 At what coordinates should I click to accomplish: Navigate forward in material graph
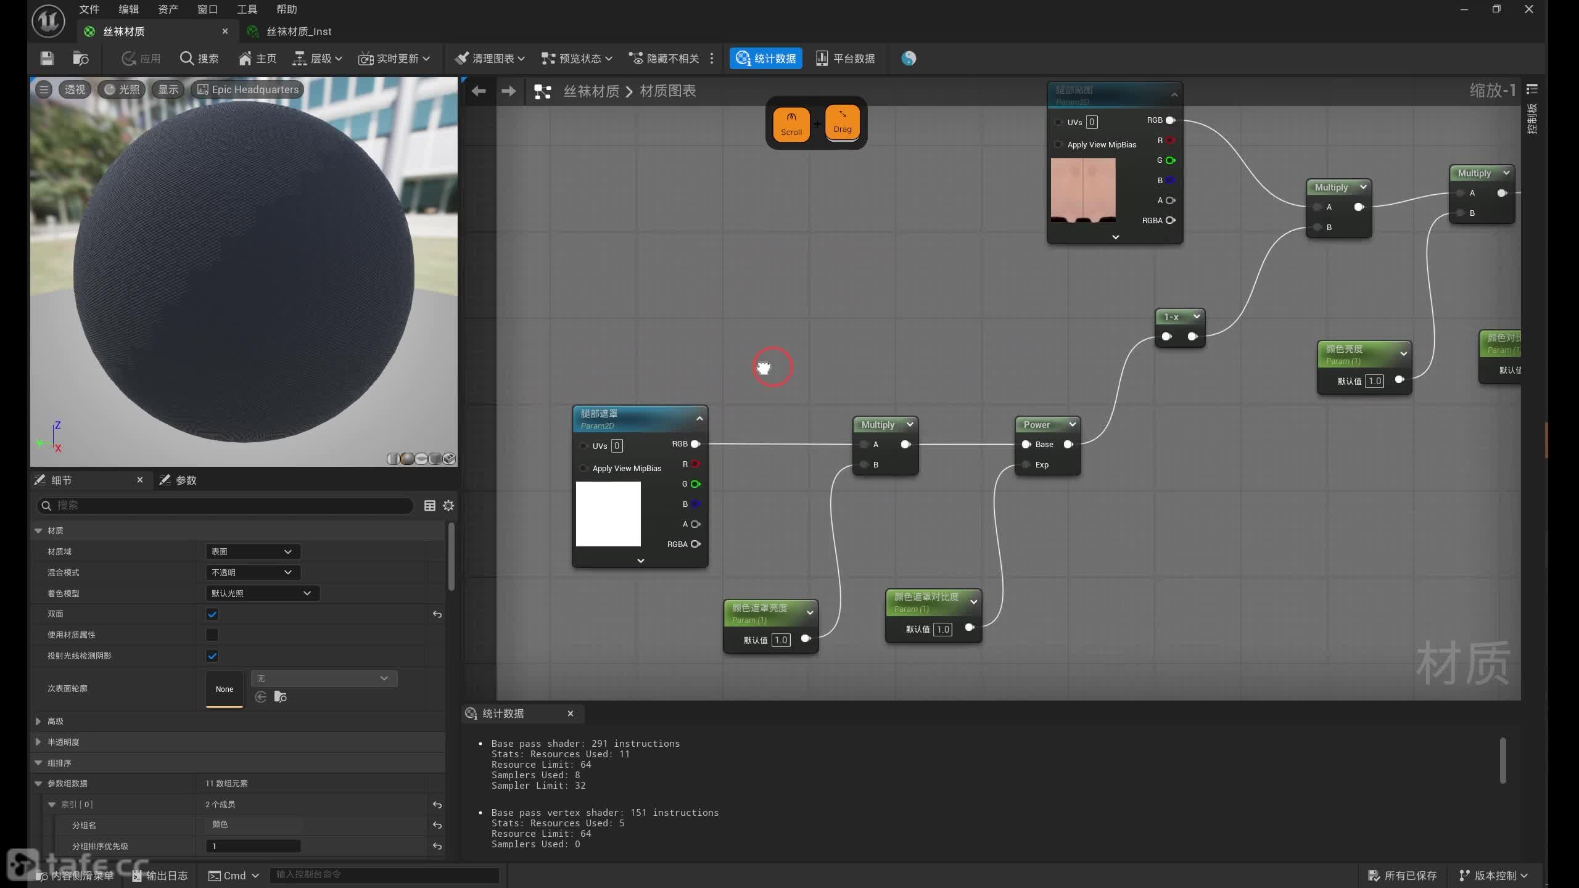(x=509, y=91)
